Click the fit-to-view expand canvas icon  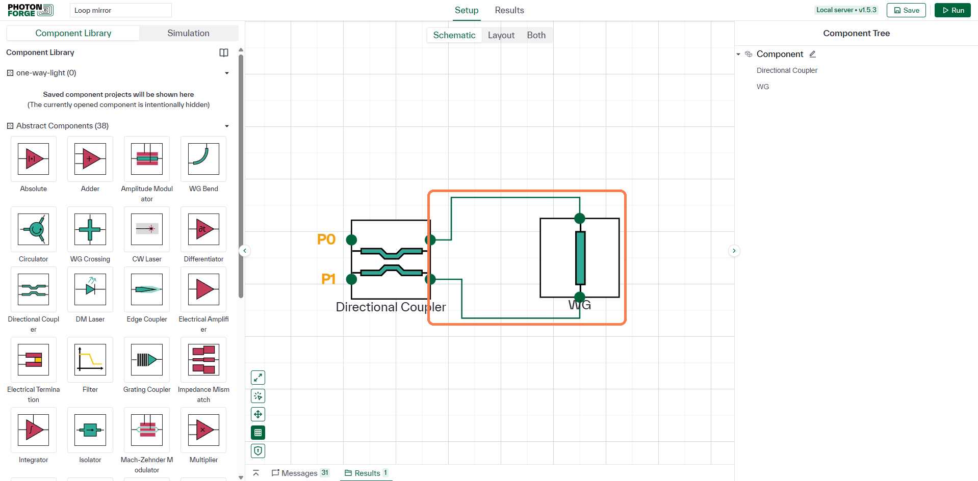coord(258,378)
